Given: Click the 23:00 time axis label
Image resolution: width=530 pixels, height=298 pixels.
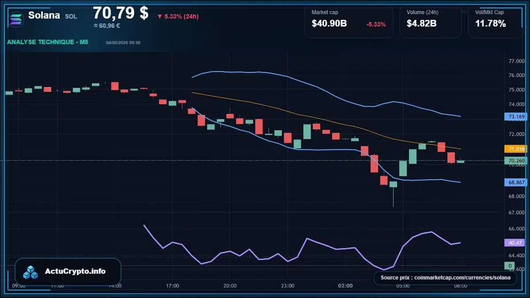Looking at the screenshot, I should pos(288,286).
